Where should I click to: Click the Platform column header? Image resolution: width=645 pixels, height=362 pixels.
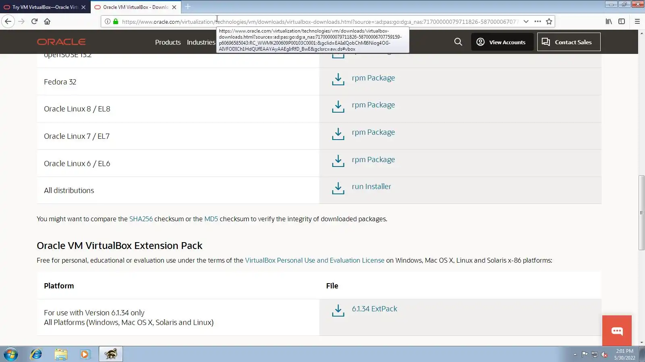pyautogui.click(x=59, y=286)
